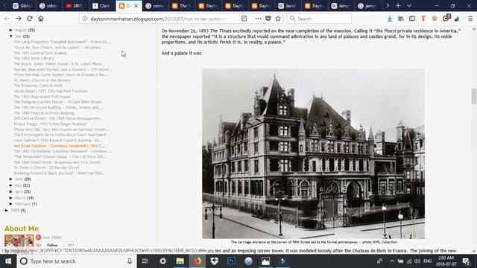Click the extension icon with number badge
477x268 pixels.
[x=446, y=18]
